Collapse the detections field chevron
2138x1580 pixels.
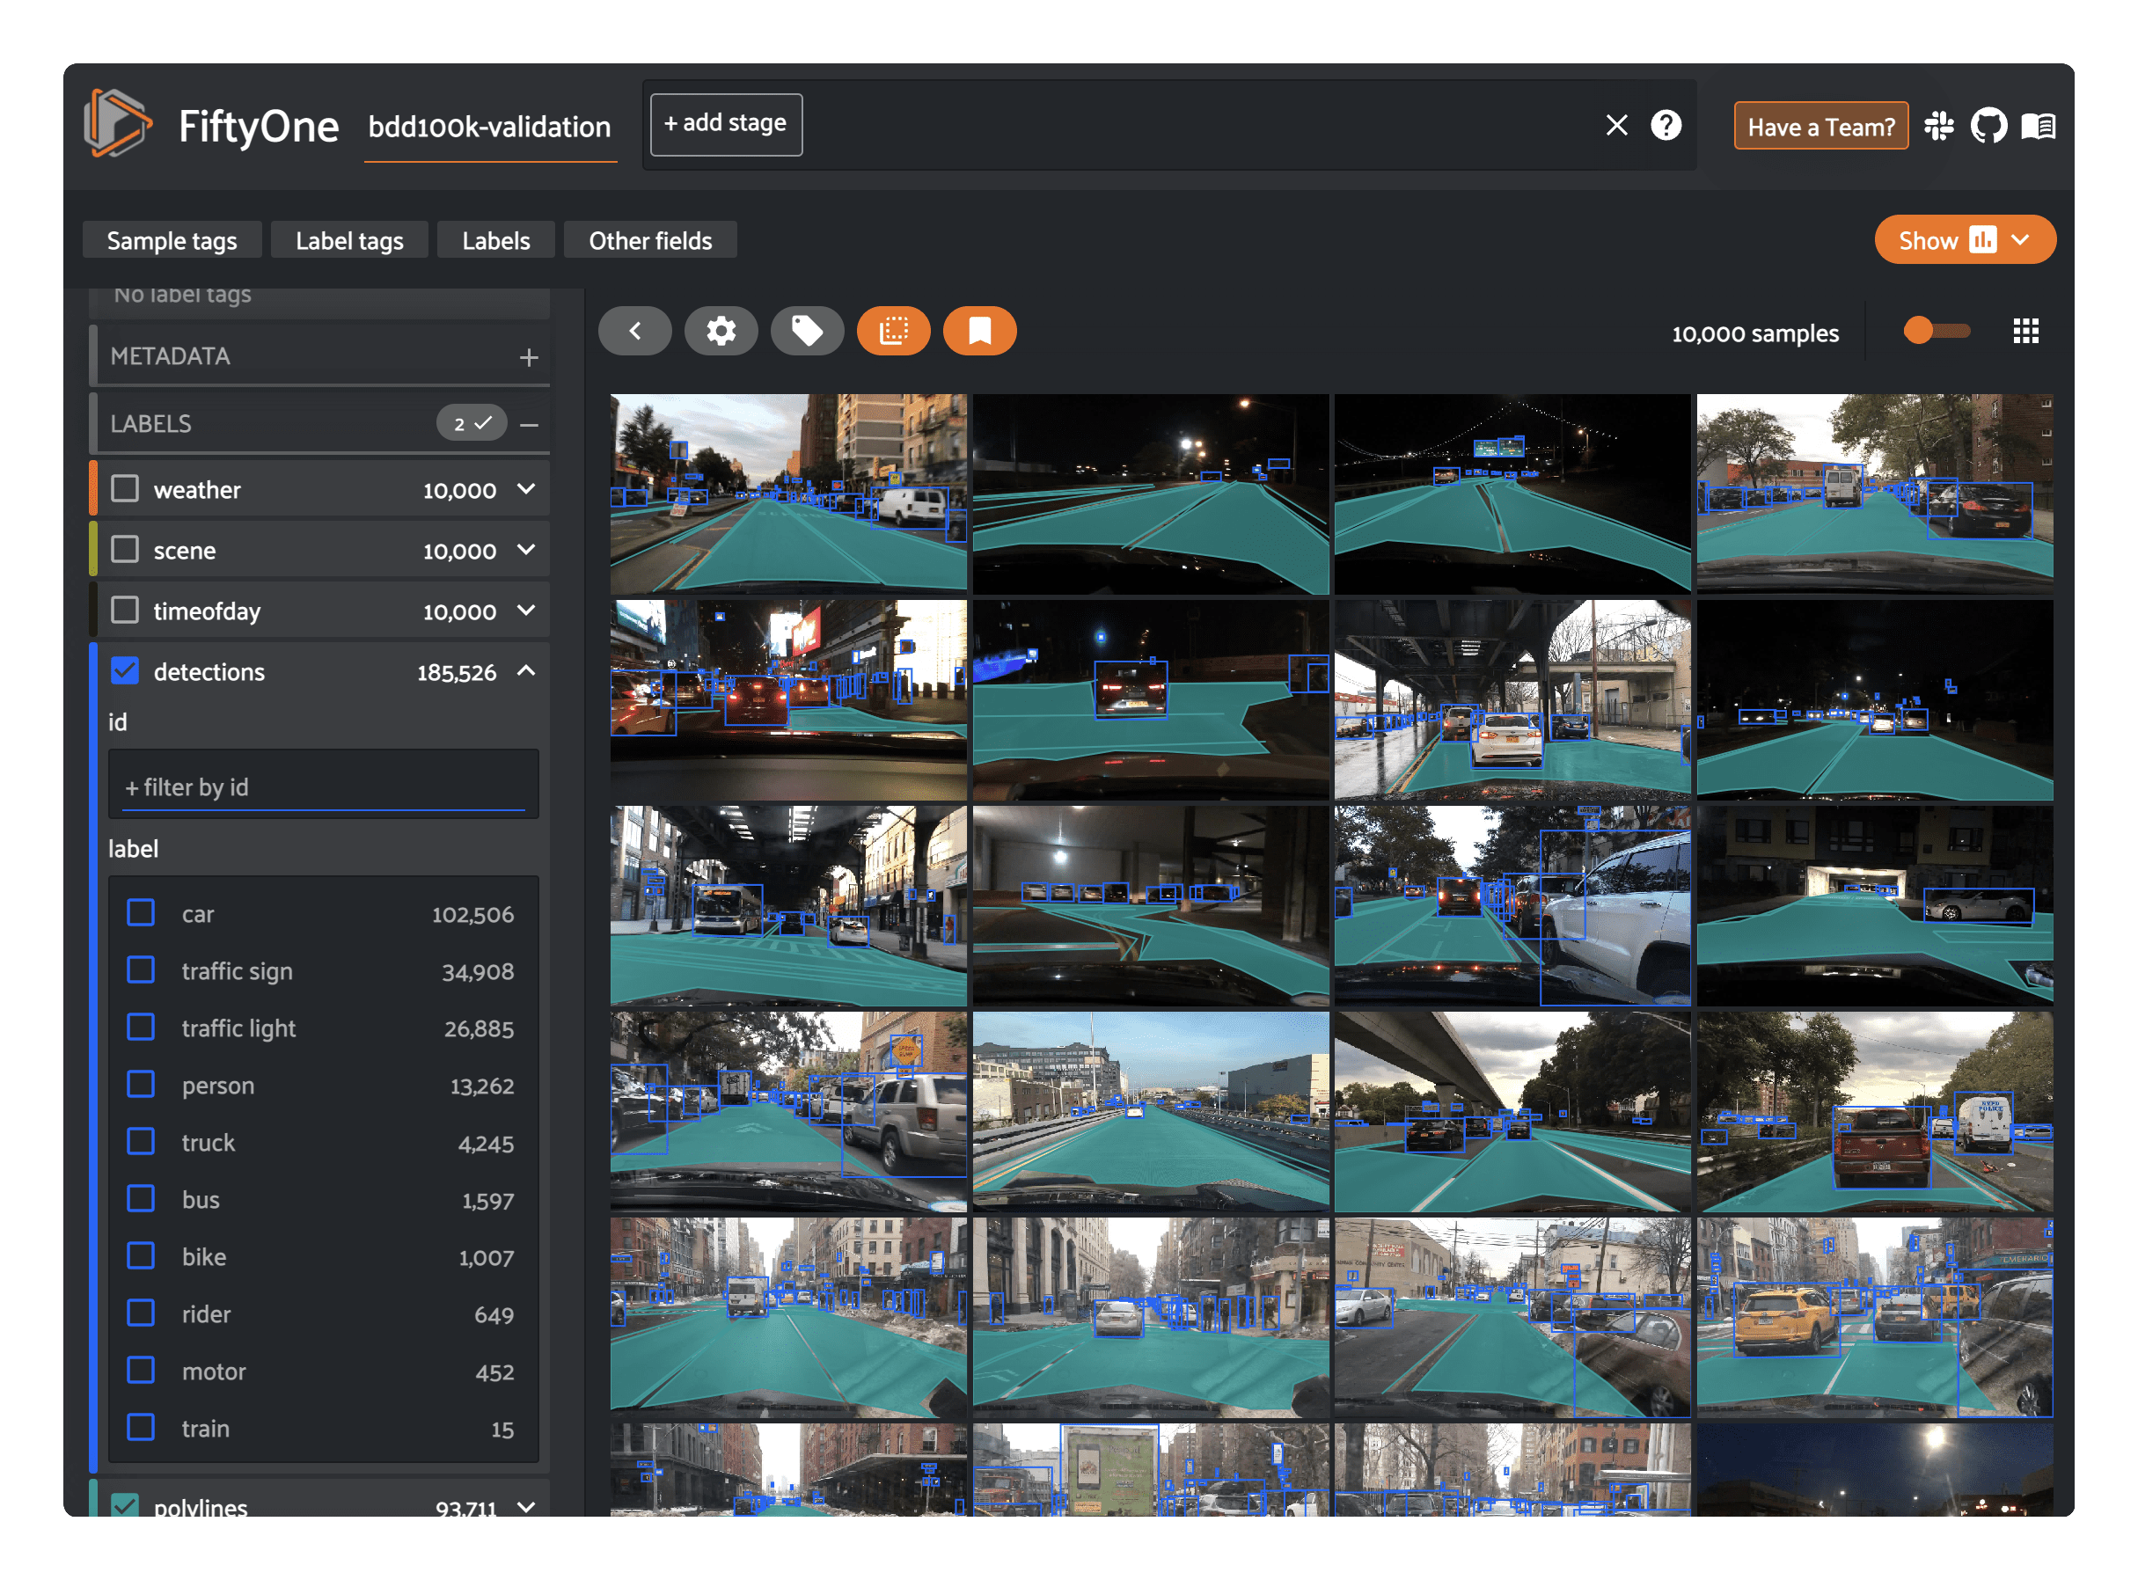[526, 670]
